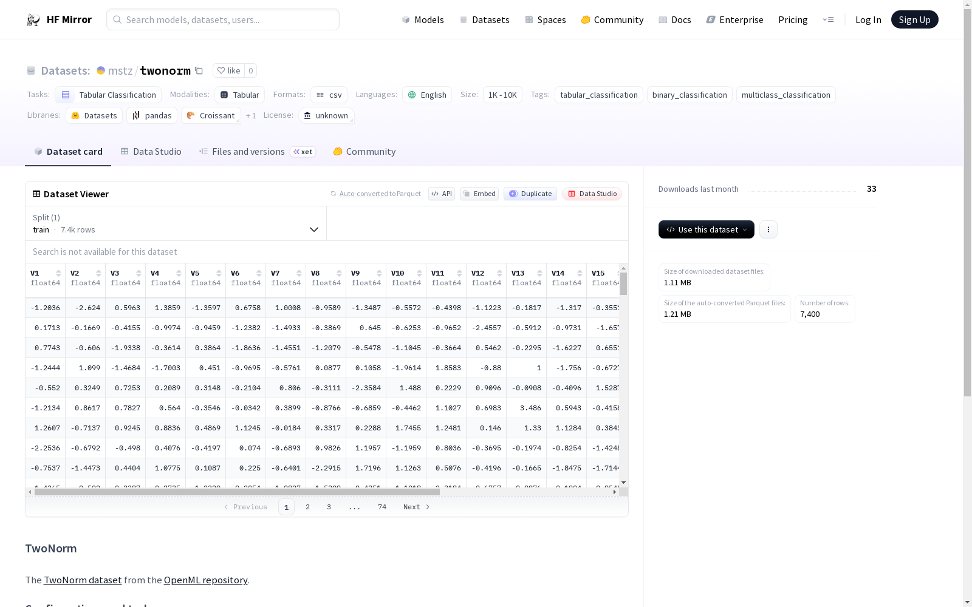Switch to the Dataset card tab
The image size is (972, 607).
pos(68,152)
